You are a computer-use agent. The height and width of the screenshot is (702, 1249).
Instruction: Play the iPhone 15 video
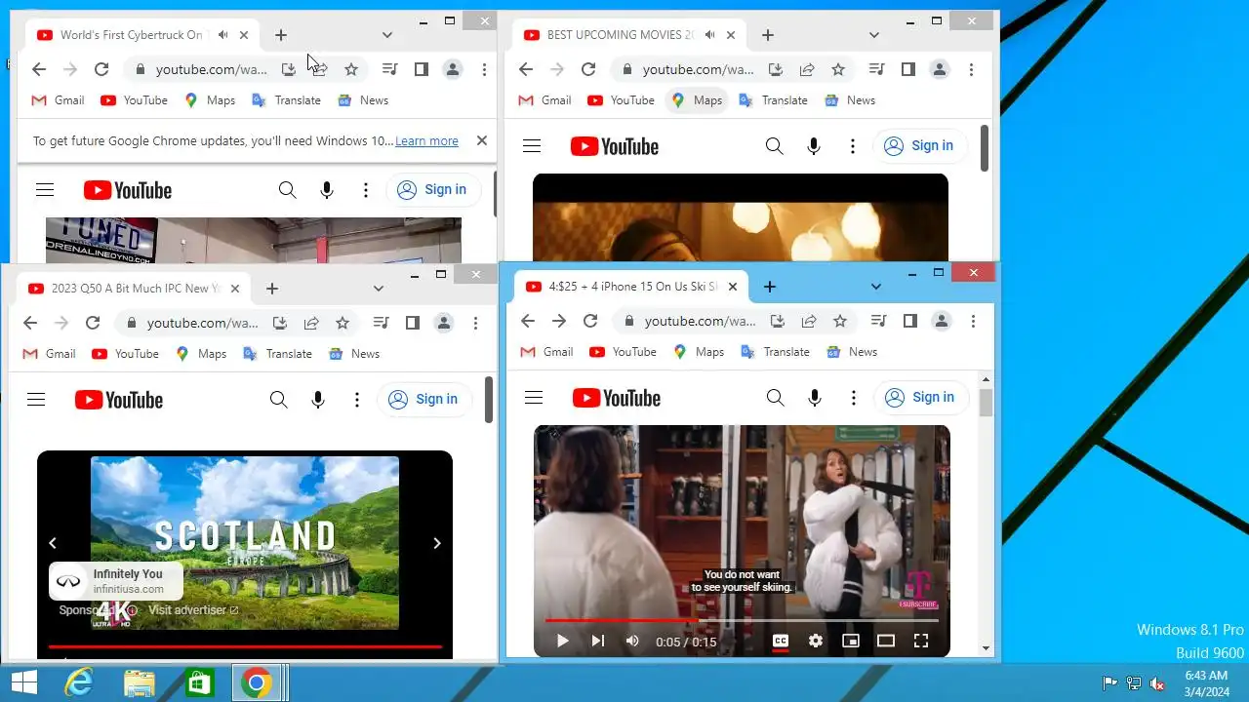(562, 641)
